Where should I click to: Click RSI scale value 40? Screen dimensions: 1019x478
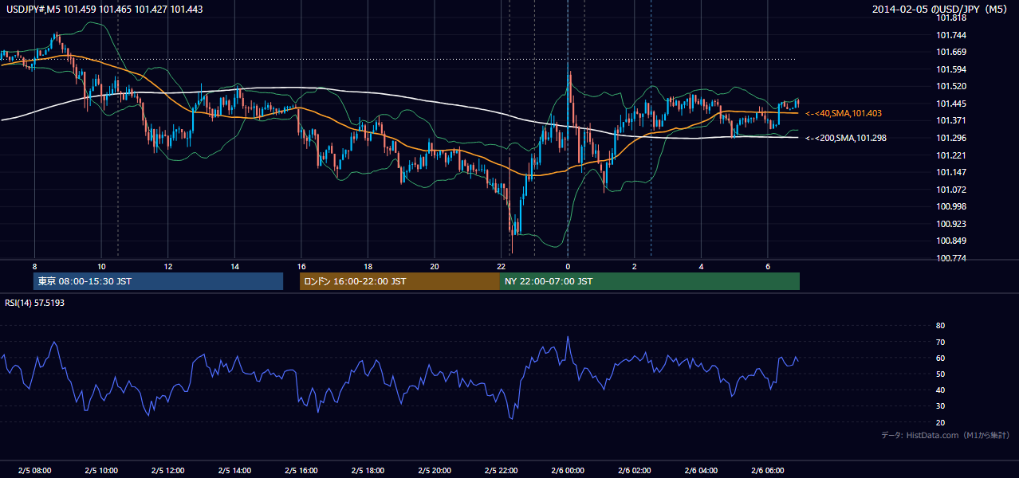coord(941,390)
